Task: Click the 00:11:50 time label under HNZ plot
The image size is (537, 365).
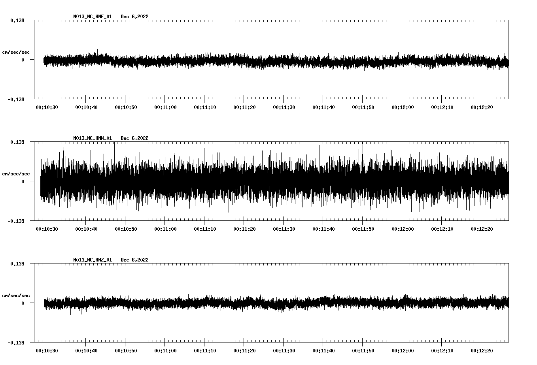Action: pyautogui.click(x=363, y=350)
